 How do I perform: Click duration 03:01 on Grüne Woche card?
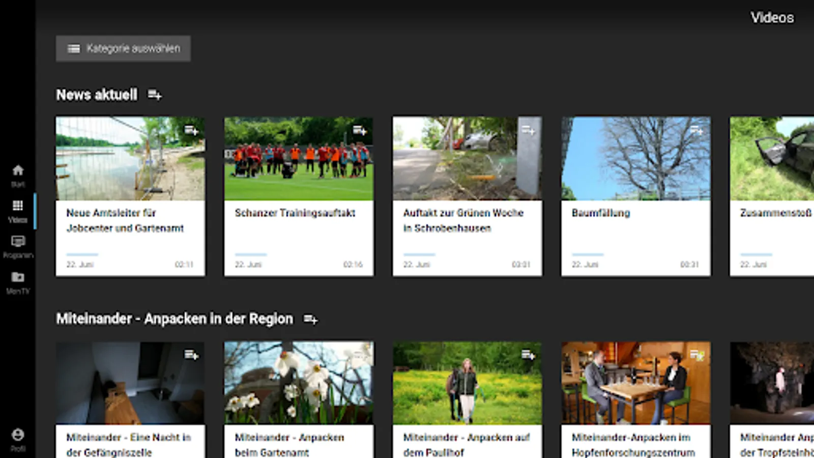point(521,264)
